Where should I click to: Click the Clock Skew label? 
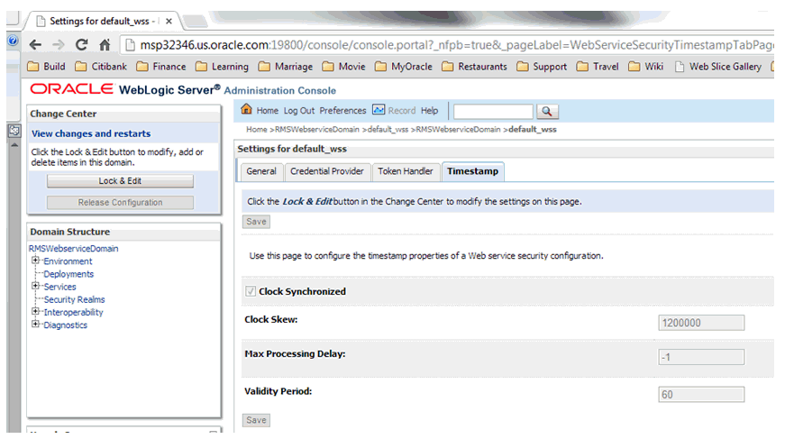click(271, 320)
